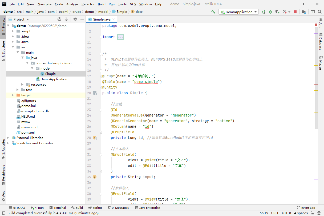The height and width of the screenshot is (216, 324).
Task: Open the 6: TODO tool window
Action: (x=17, y=208)
